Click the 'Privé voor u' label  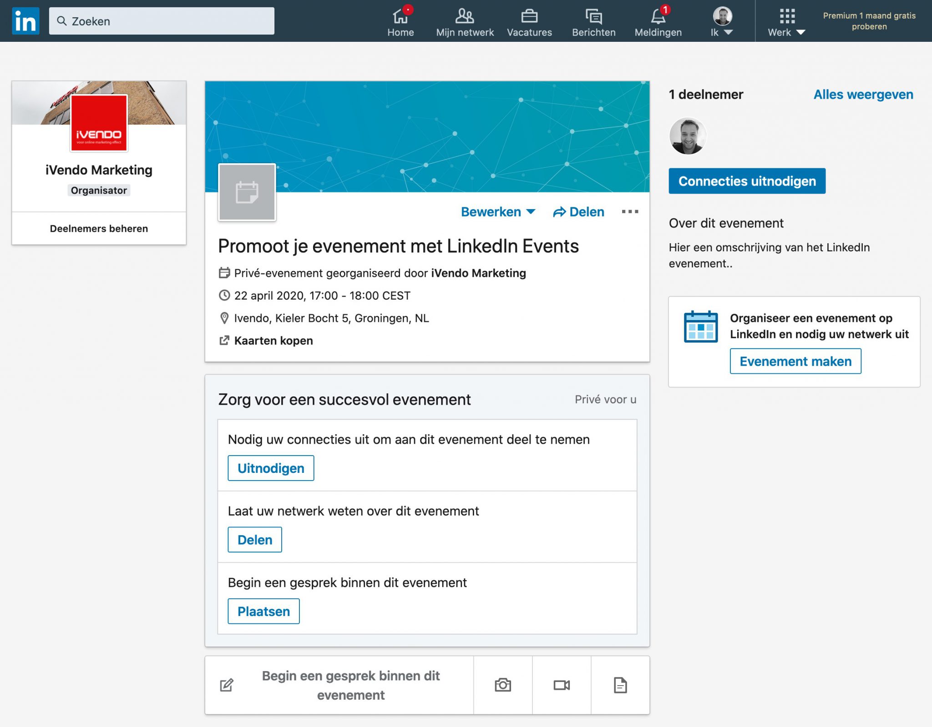pos(605,399)
